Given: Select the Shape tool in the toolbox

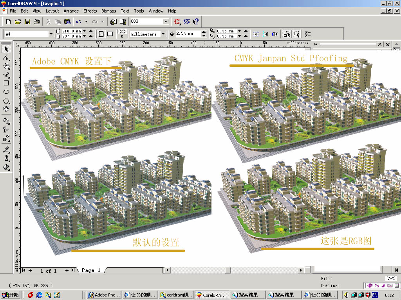Looking at the screenshot, I should coord(6,58).
